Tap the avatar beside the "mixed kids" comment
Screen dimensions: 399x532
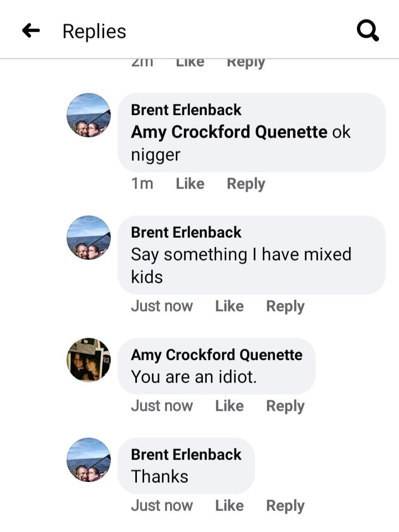click(89, 238)
